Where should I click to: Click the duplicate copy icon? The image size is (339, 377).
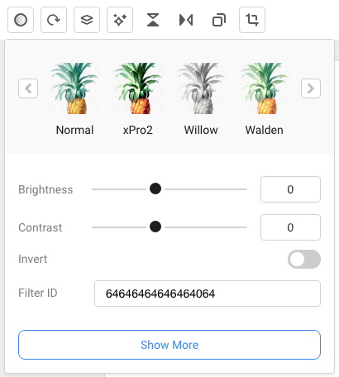[x=219, y=20]
